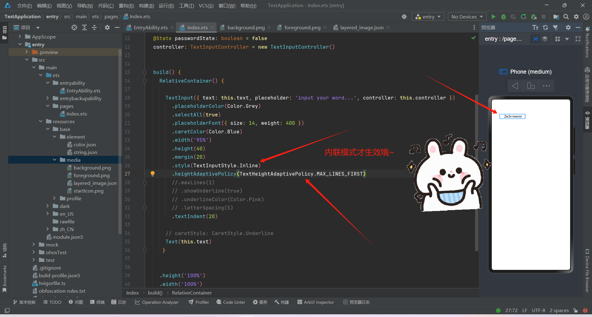Open the previewer more options dots
The image size is (592, 317).
[x=546, y=86]
